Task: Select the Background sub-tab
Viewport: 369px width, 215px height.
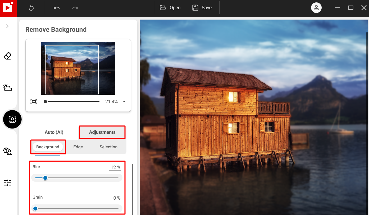Action: point(48,147)
